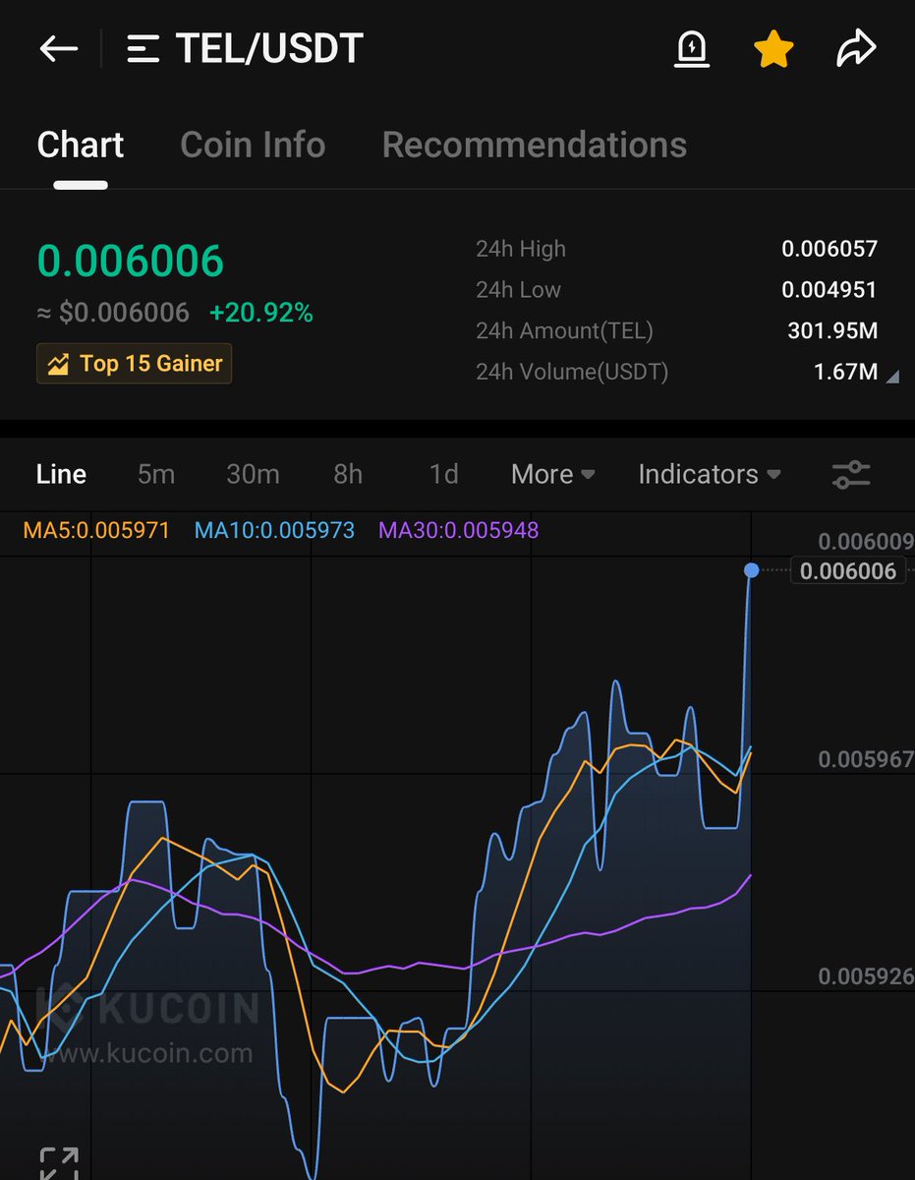The height and width of the screenshot is (1180, 915).
Task: Tap the Top 15 Gainer badge
Action: 134,364
